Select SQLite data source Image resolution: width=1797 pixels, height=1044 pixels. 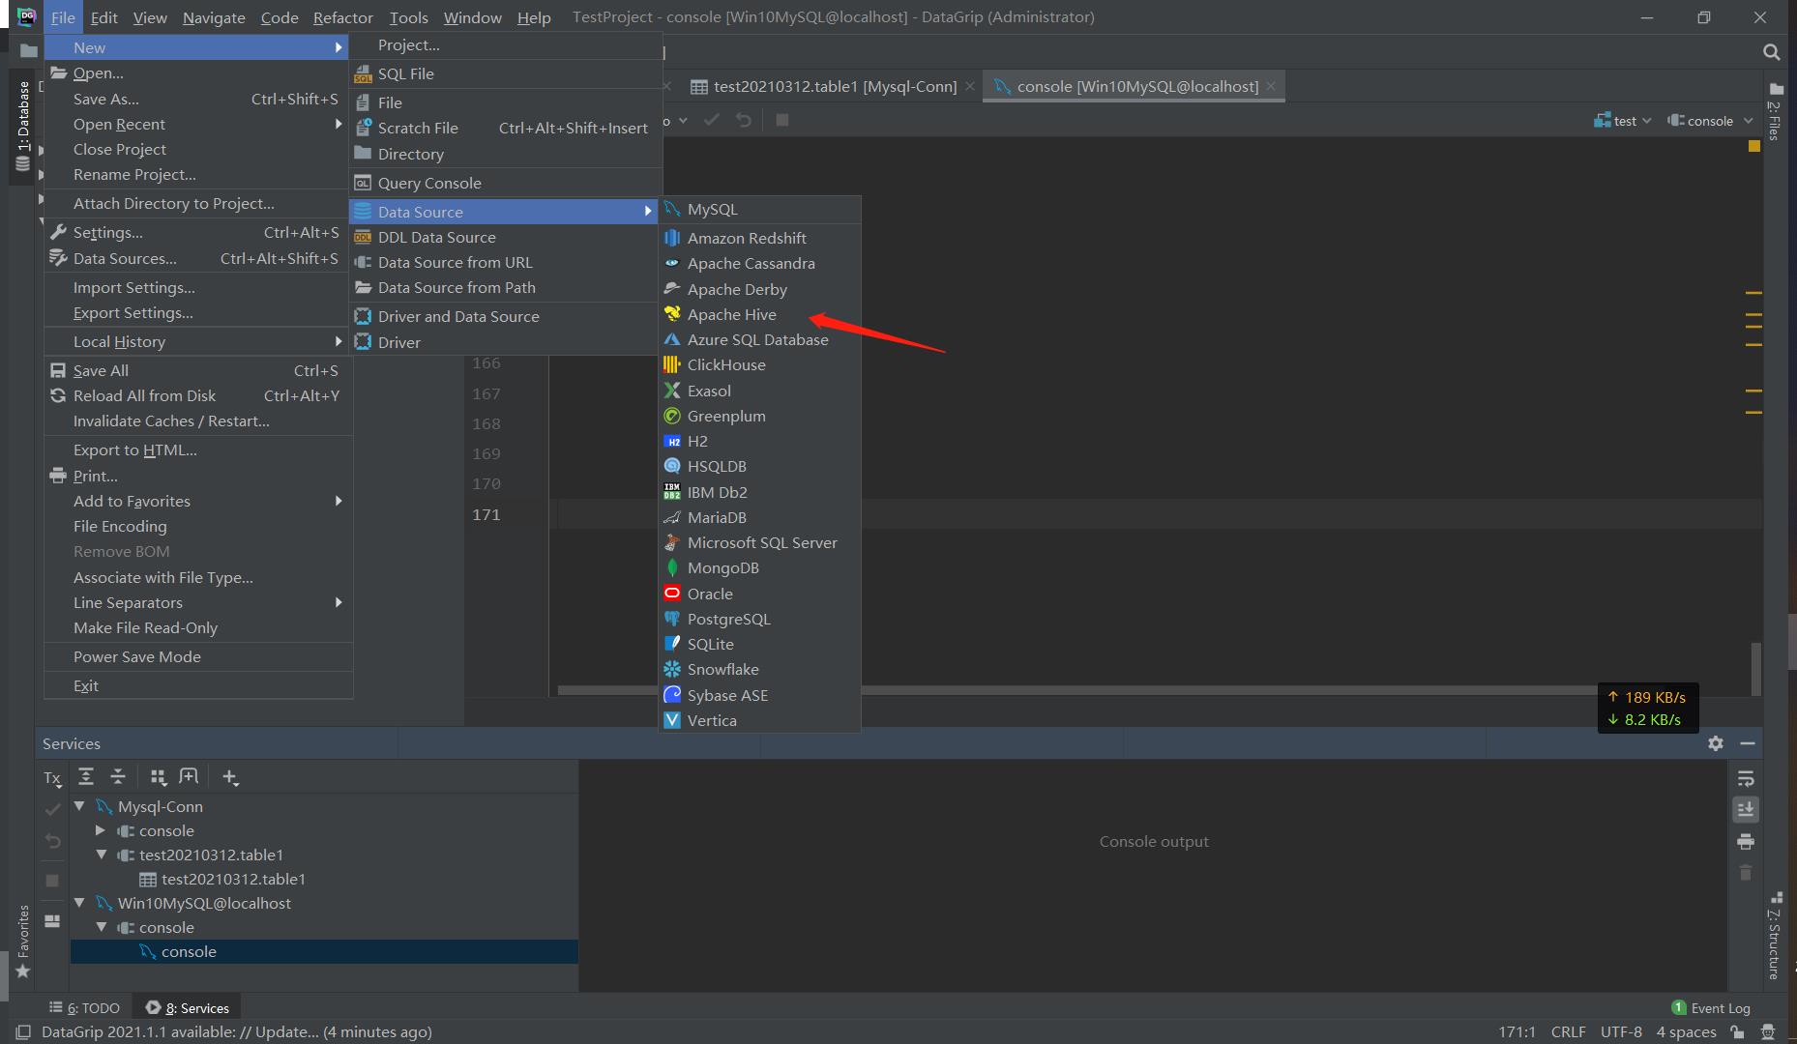tap(759, 644)
